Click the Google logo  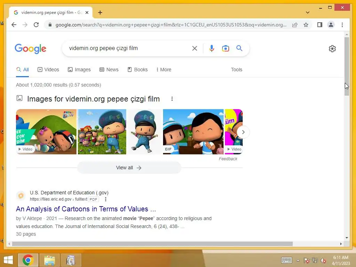(x=31, y=49)
